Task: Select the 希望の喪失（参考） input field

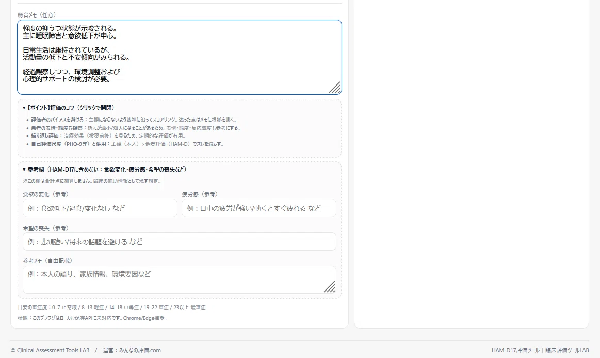Action: 180,242
